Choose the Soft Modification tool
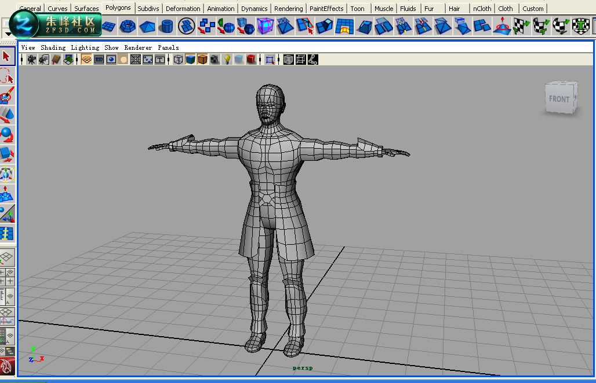 tap(6, 194)
